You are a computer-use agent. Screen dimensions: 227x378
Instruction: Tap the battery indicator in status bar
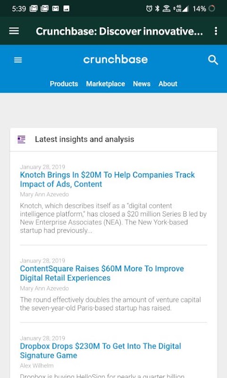pyautogui.click(x=212, y=9)
